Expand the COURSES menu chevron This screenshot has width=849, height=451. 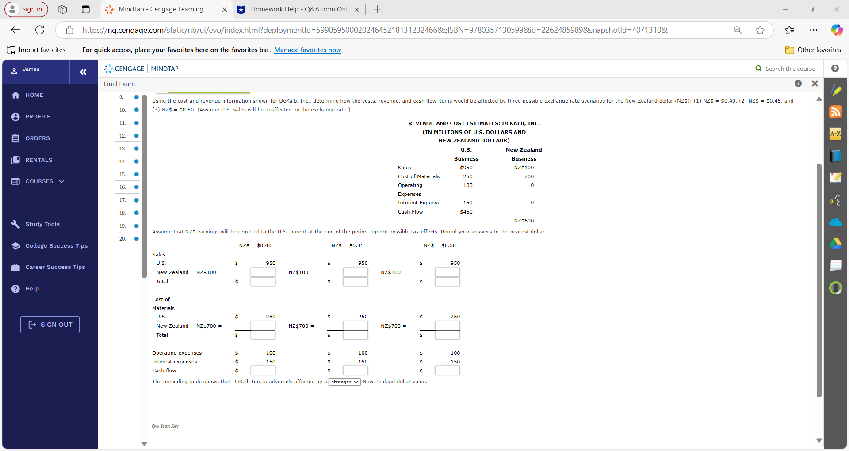pyautogui.click(x=61, y=181)
